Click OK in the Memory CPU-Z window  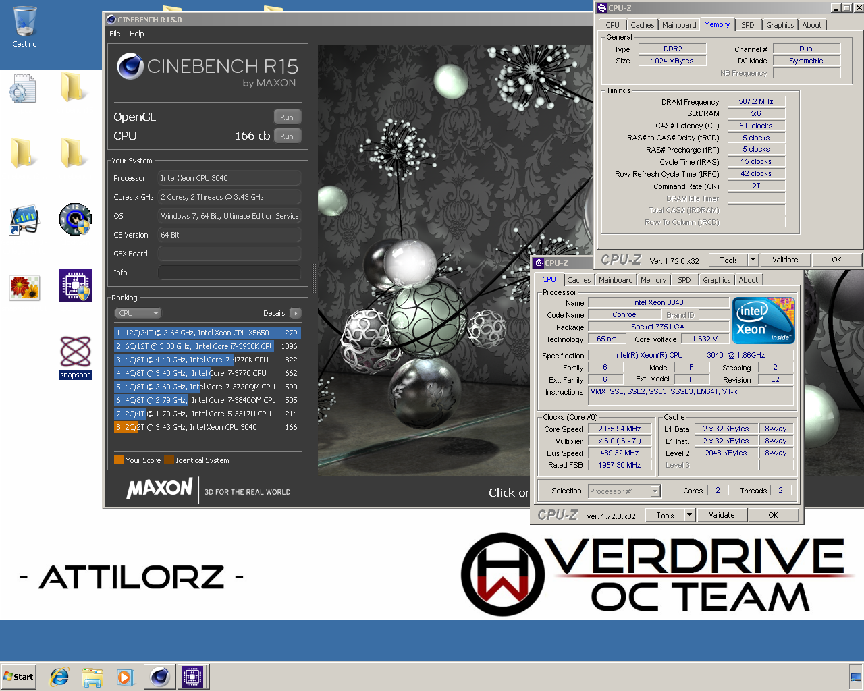pos(836,260)
